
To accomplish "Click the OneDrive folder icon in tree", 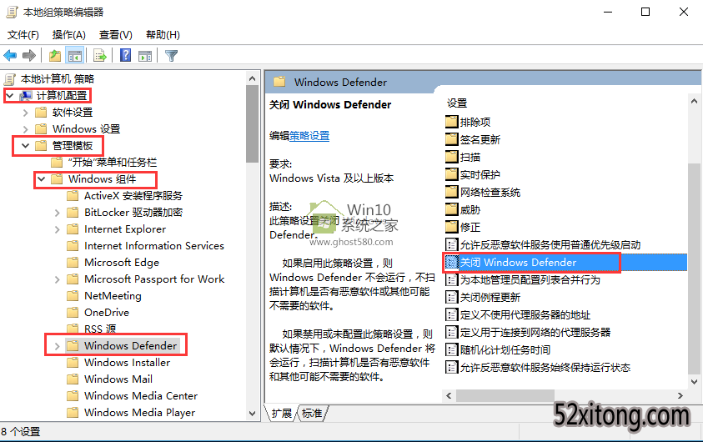I will 73,312.
